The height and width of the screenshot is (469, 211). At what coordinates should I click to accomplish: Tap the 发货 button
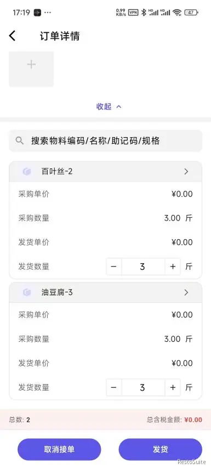[x=161, y=449]
